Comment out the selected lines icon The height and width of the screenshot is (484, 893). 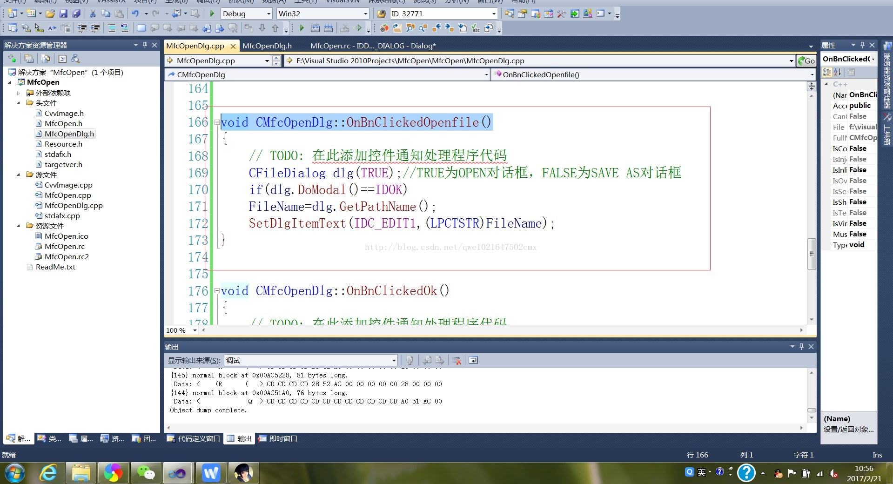coord(112,28)
